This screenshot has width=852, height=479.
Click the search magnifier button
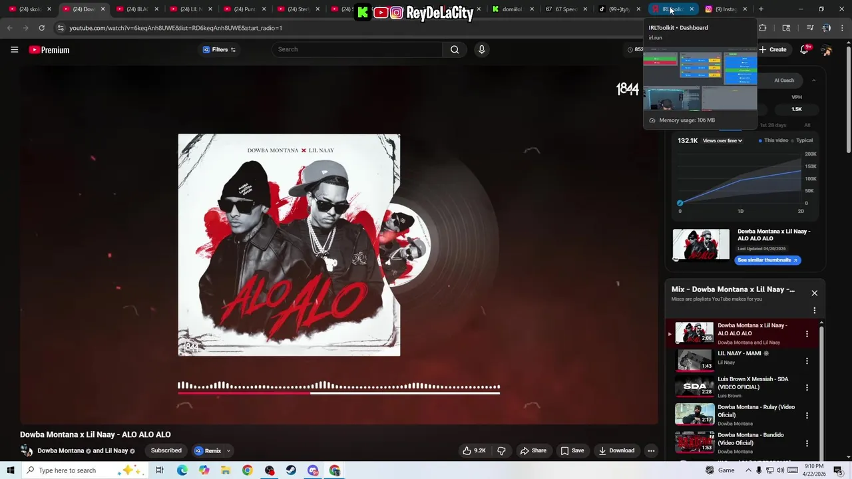455,49
